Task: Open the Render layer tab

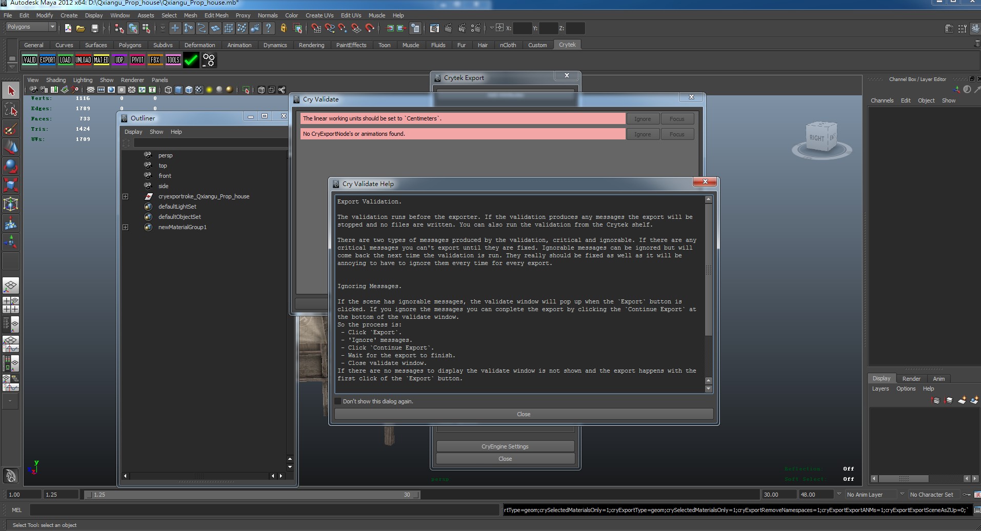Action: pyautogui.click(x=911, y=379)
